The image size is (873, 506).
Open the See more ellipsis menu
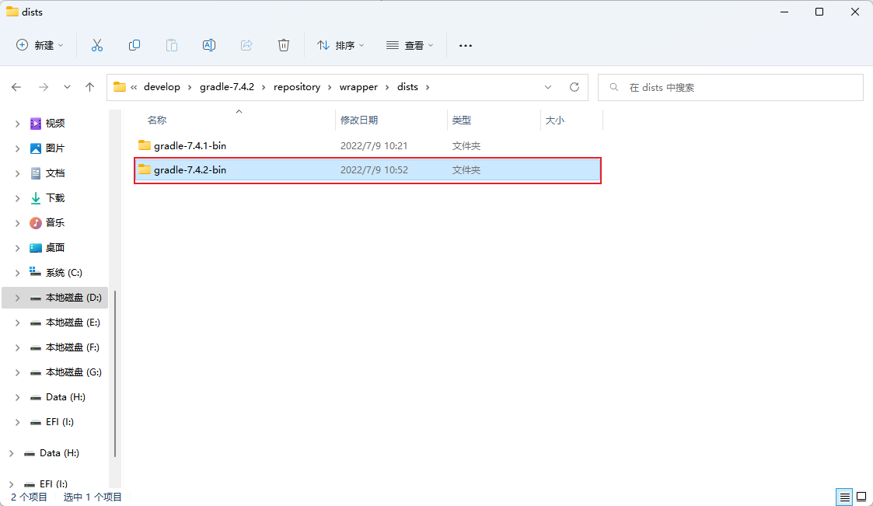(466, 45)
